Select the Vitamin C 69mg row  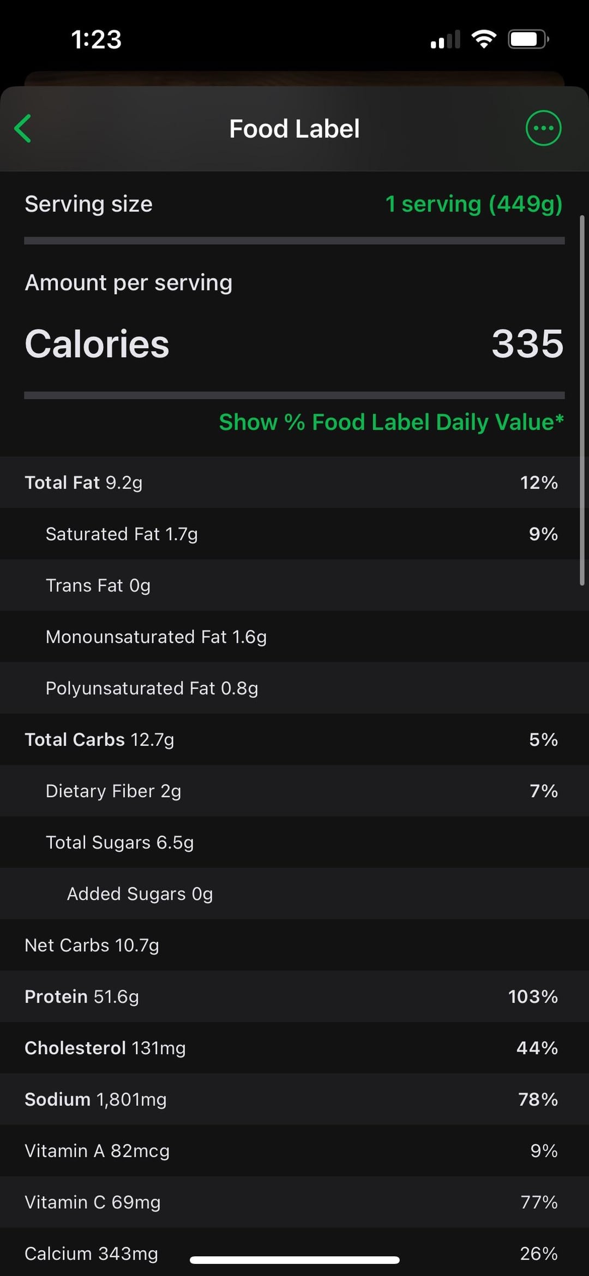click(x=293, y=1202)
